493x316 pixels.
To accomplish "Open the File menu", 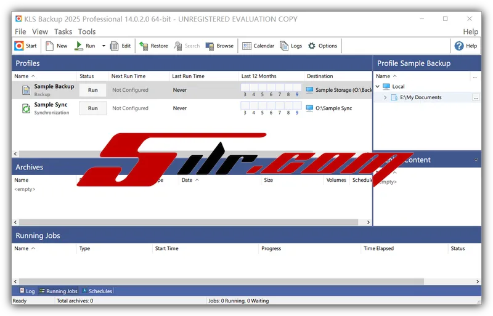I will click(20, 31).
